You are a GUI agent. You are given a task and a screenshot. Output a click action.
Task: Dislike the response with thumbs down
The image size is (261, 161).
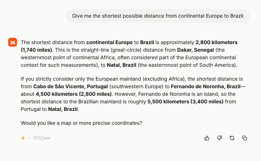tap(219, 138)
